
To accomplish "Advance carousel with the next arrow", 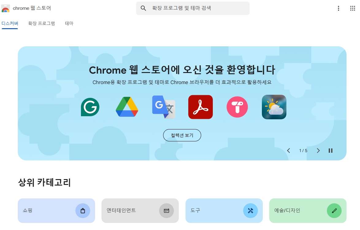I will point(318,151).
